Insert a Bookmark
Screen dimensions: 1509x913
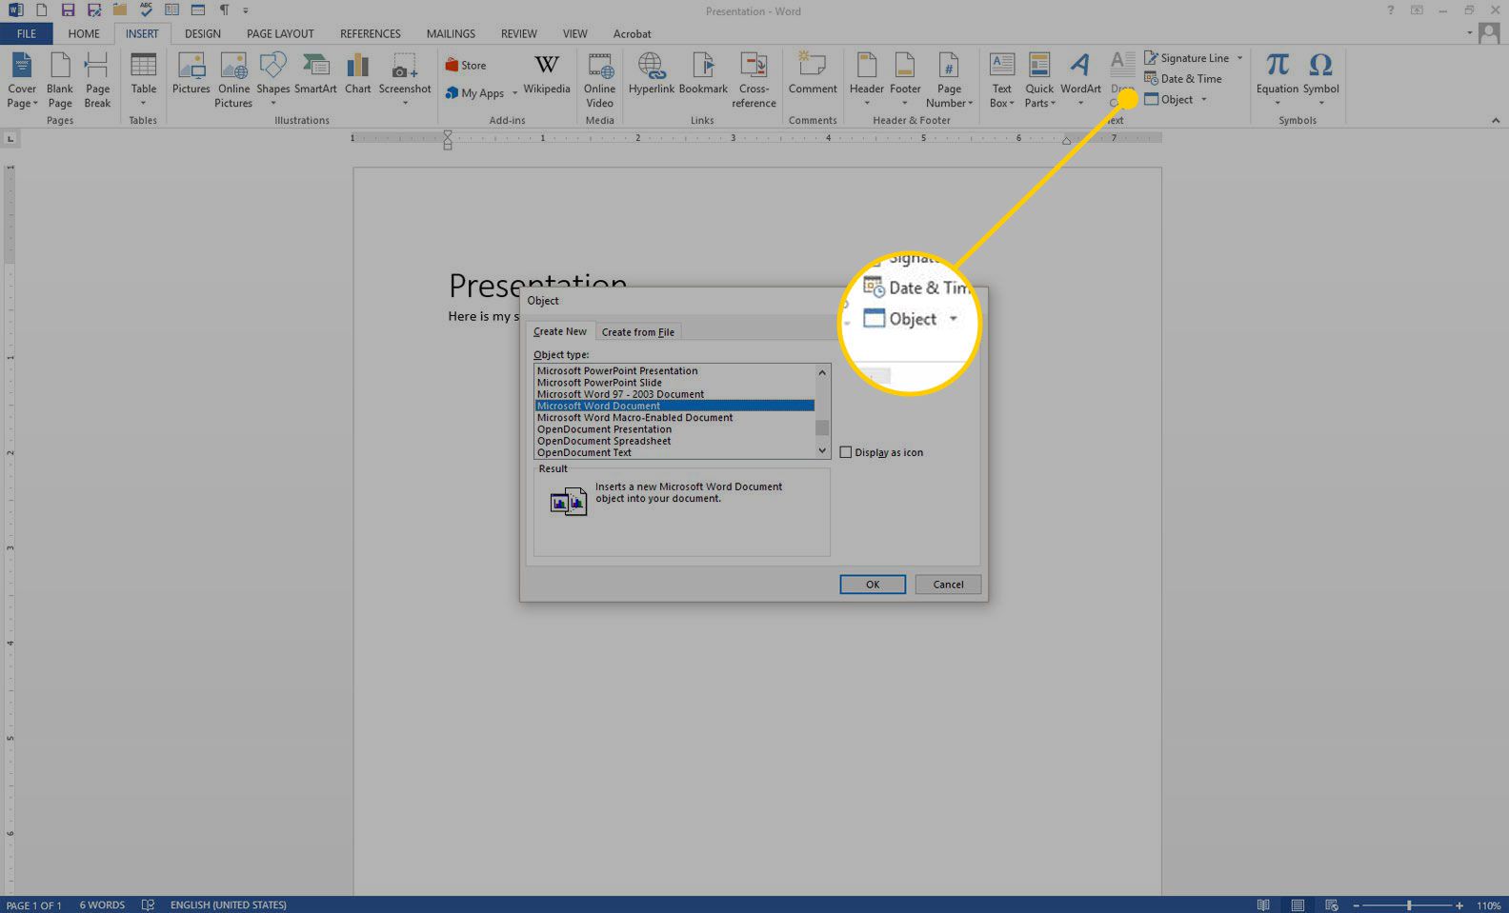pyautogui.click(x=703, y=74)
